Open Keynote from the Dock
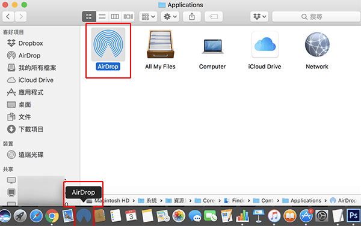 258,216
